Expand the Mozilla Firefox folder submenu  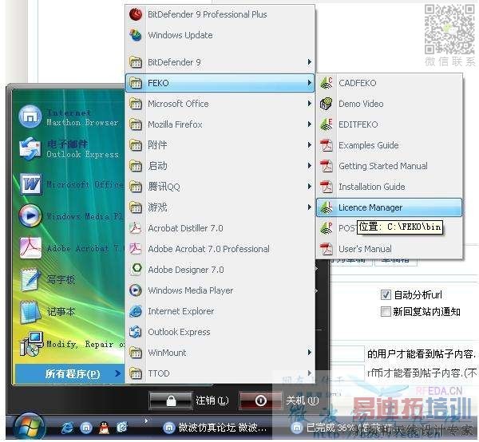220,124
